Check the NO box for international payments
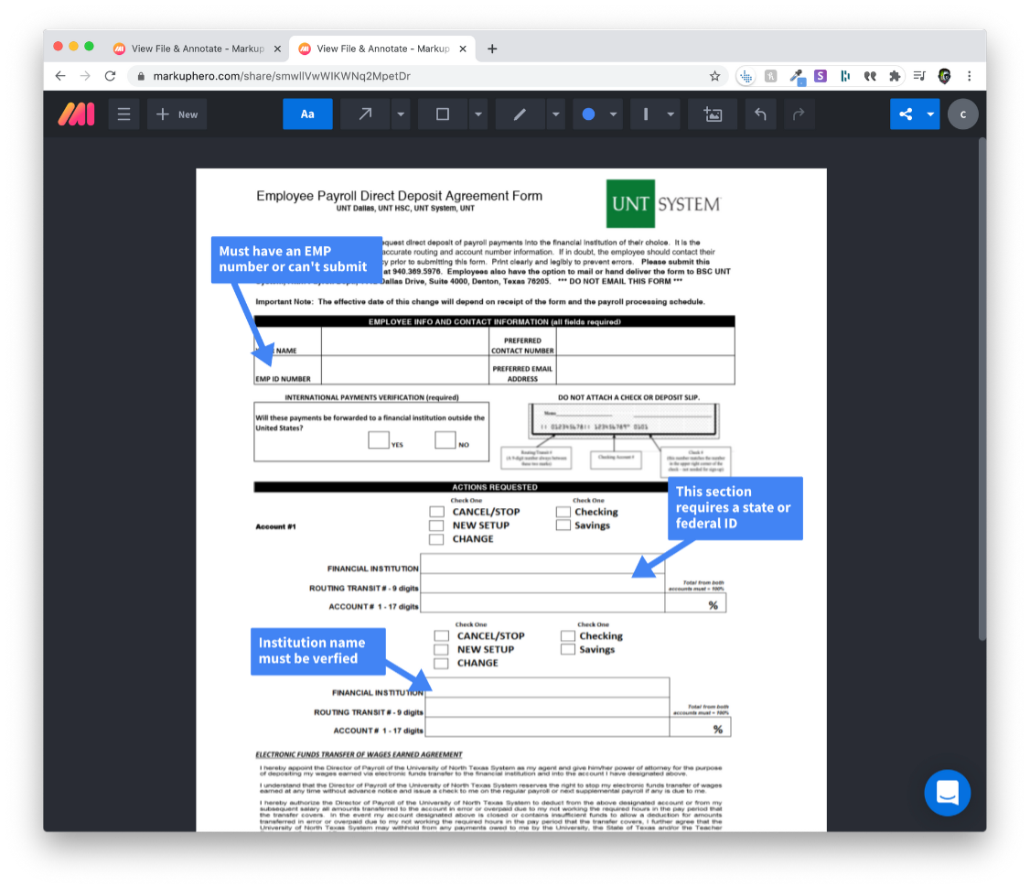Image resolution: width=1030 pixels, height=888 pixels. (445, 439)
